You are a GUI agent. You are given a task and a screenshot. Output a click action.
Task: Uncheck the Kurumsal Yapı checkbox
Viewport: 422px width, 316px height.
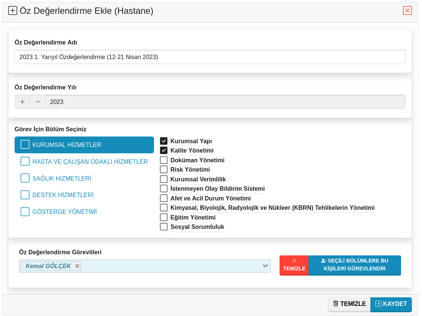(x=164, y=141)
